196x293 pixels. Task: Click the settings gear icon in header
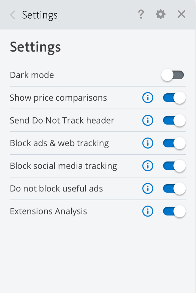pyautogui.click(x=160, y=14)
